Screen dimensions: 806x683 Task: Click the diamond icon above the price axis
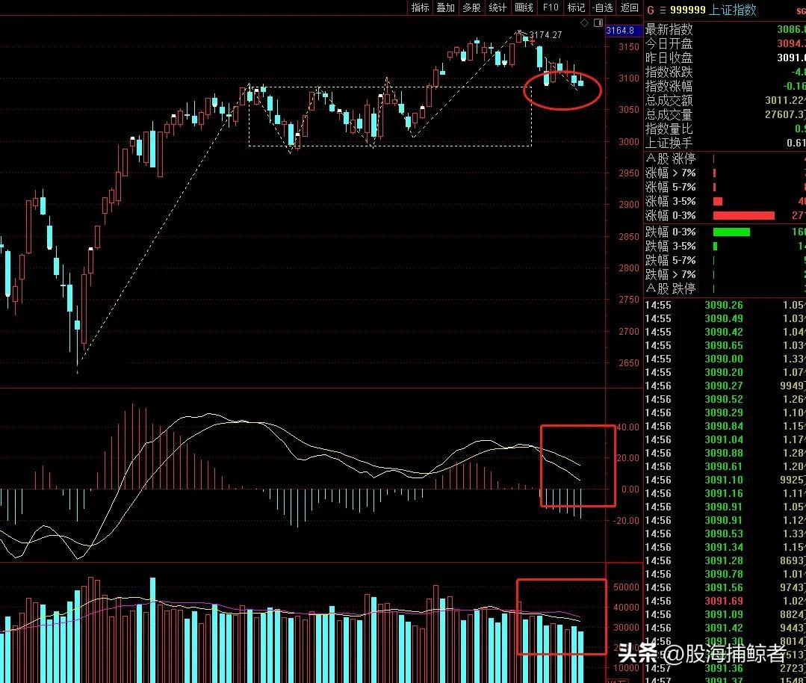pyautogui.click(x=584, y=23)
